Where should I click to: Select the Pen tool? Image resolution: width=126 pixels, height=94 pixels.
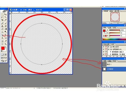click(2, 38)
